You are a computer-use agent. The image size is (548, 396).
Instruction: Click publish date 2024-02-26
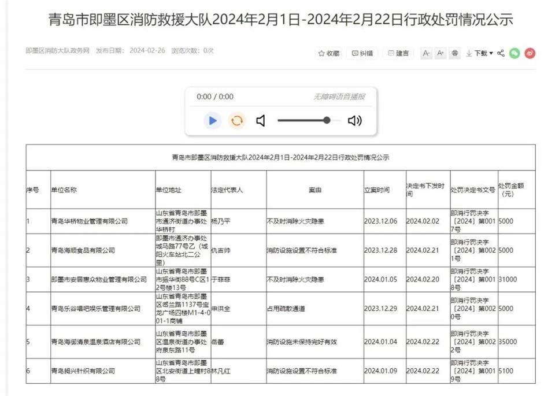pyautogui.click(x=147, y=51)
